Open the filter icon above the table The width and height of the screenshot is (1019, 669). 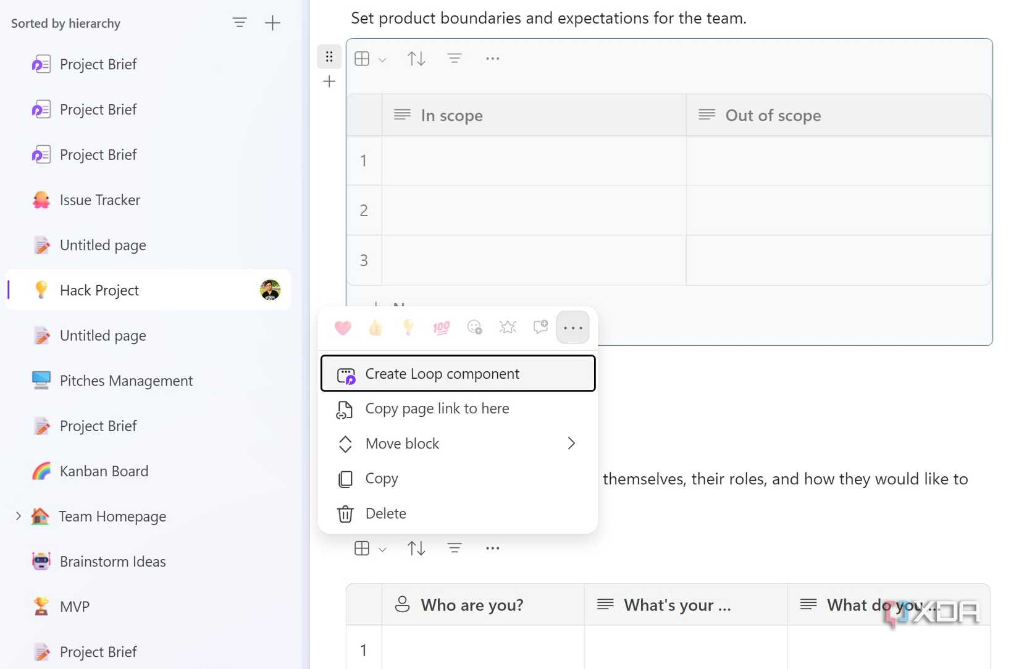tap(455, 58)
